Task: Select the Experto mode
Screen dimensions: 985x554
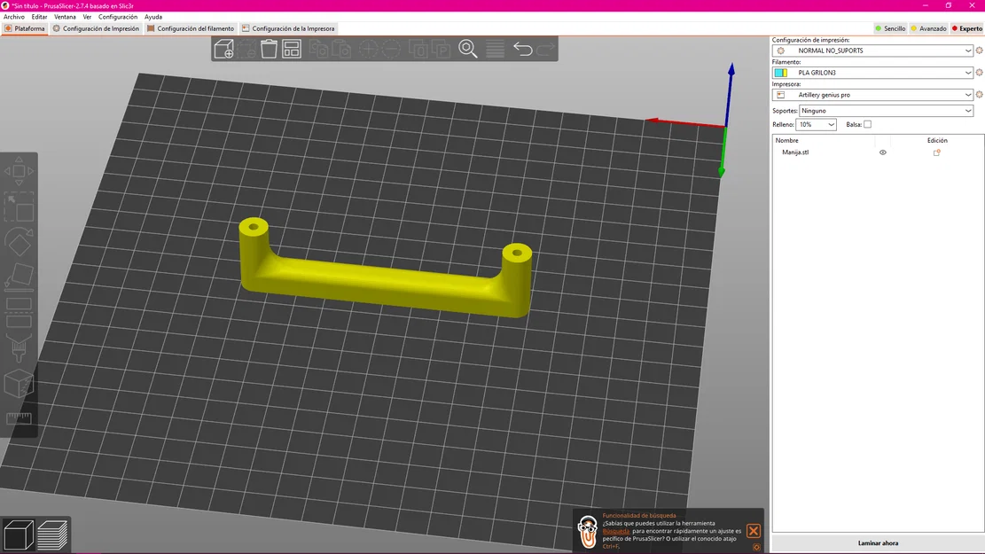Action: (966, 28)
